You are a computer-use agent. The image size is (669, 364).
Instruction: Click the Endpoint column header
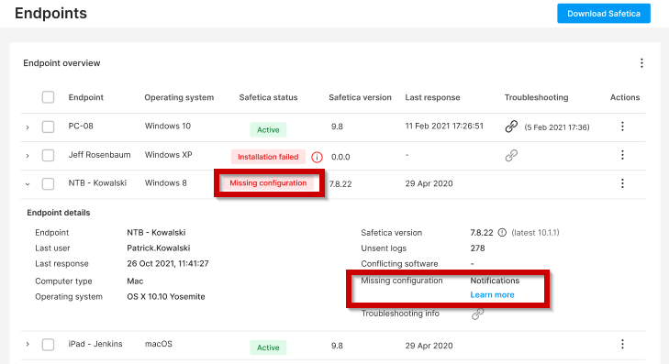pyautogui.click(x=85, y=97)
